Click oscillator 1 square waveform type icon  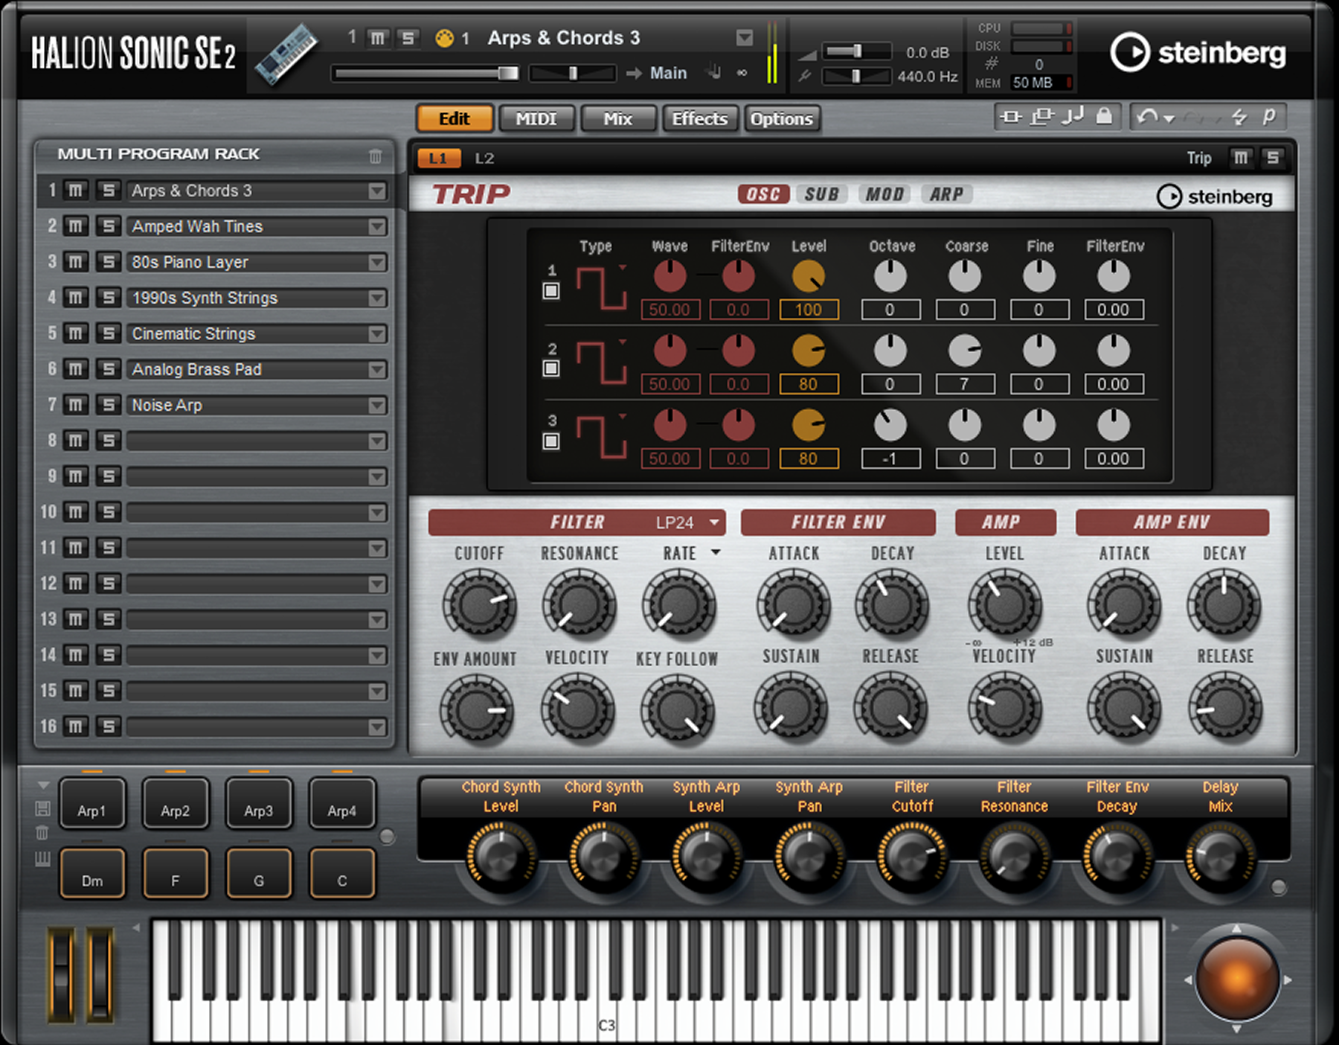(601, 288)
